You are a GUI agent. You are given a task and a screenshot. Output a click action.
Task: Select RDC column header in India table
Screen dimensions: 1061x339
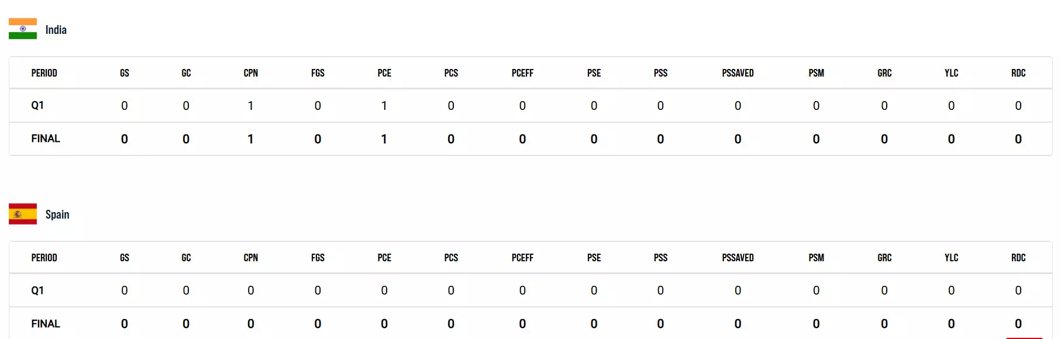pos(1018,73)
